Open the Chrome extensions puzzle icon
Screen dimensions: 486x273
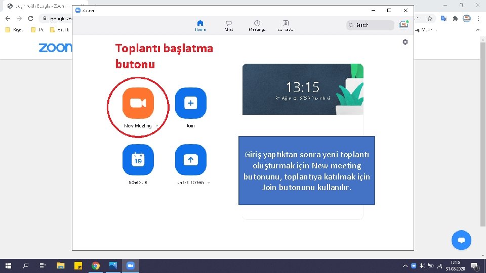455,19
